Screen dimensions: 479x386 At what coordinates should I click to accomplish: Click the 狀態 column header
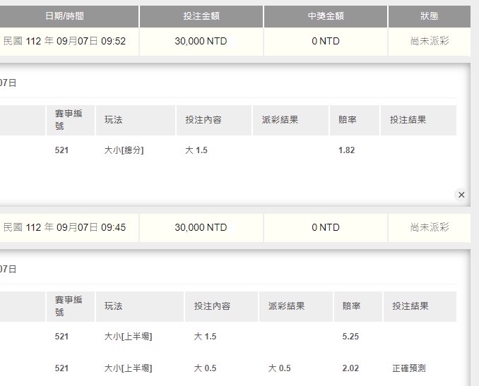429,16
